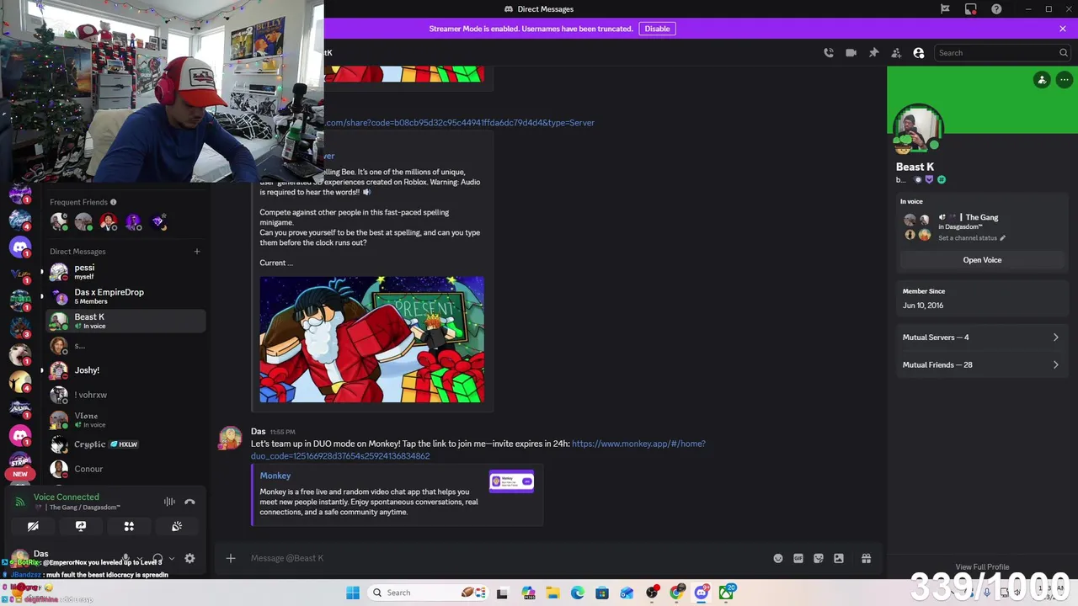Open DM with ! vohrxw

pos(125,395)
